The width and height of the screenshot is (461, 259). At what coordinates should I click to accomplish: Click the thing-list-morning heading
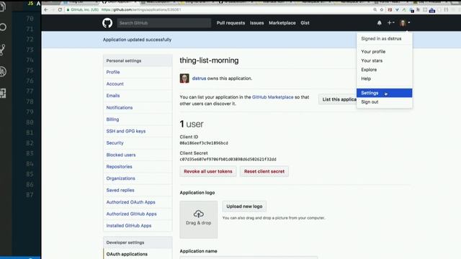tap(209, 60)
